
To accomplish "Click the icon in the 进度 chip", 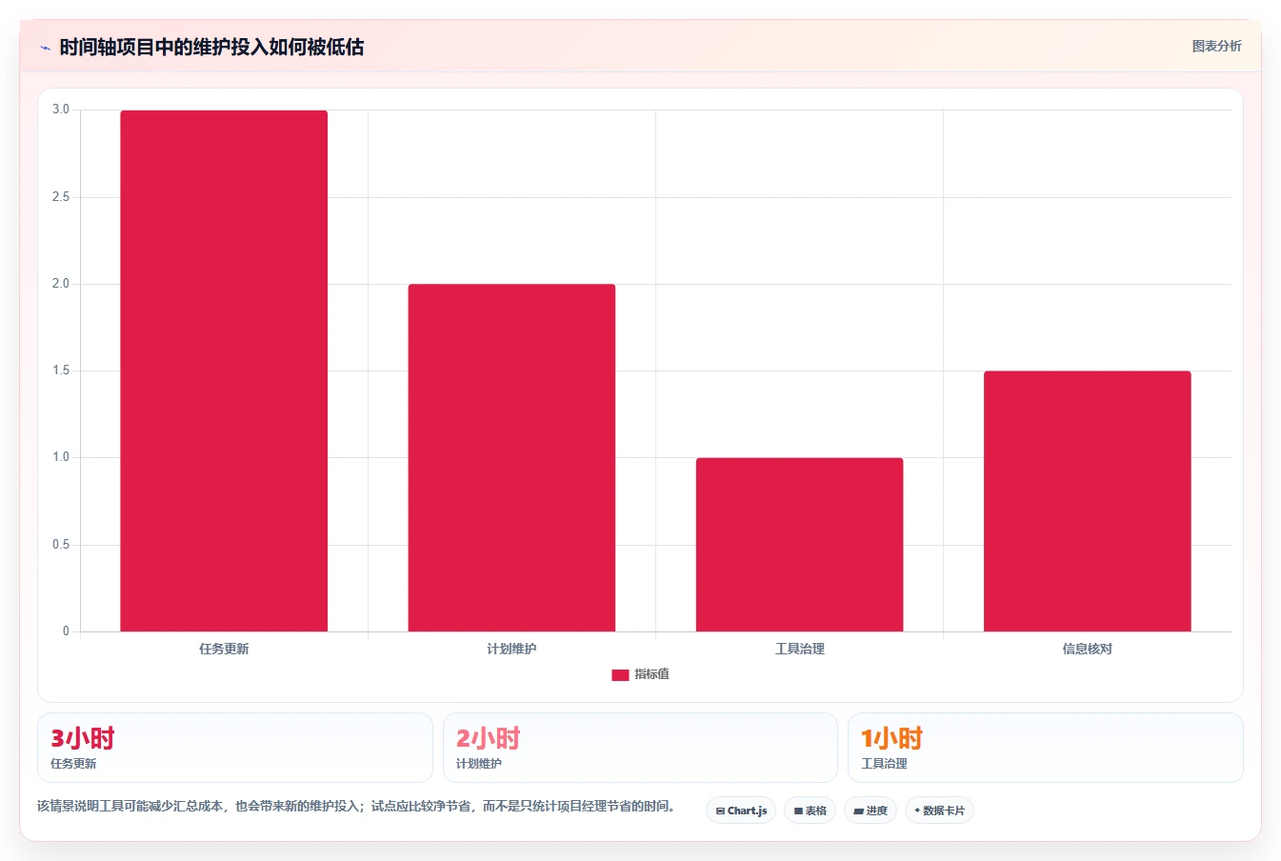I will tap(858, 811).
